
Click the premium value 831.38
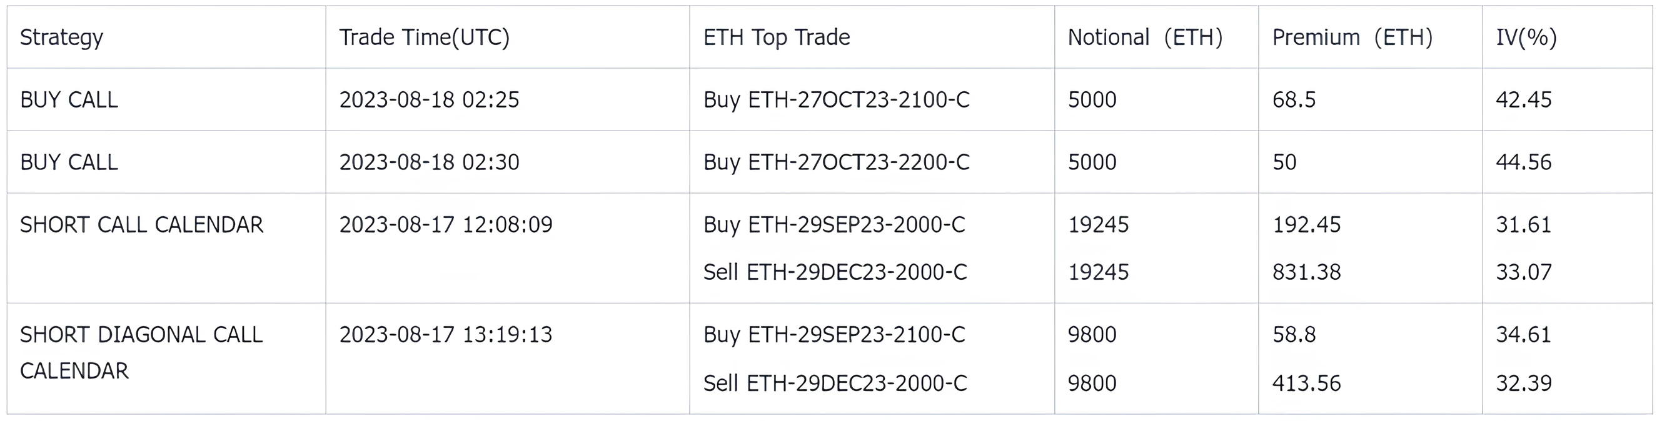pyautogui.click(x=1306, y=272)
